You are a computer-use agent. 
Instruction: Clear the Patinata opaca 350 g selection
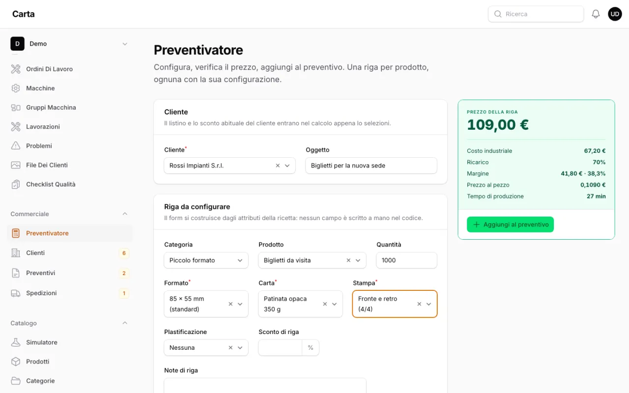click(325, 304)
